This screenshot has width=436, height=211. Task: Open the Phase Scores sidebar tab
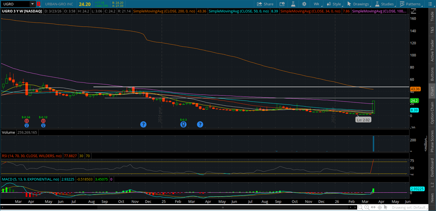(x=432, y=141)
